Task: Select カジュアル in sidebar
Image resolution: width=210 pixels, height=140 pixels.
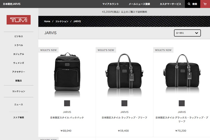Action: (x=19, y=54)
